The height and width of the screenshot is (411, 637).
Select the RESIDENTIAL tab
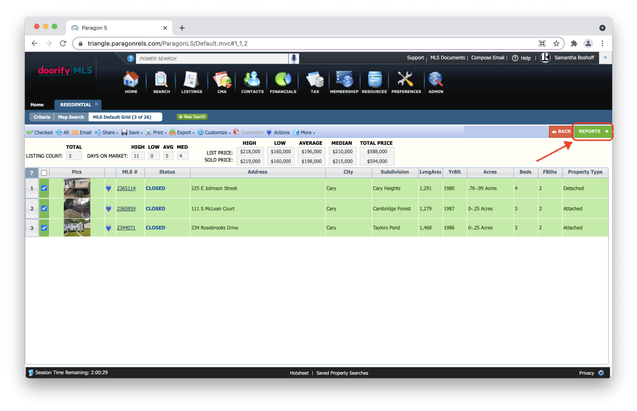pyautogui.click(x=76, y=105)
